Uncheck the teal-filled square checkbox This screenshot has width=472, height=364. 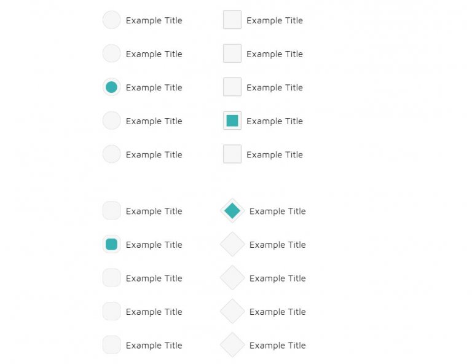coord(232,121)
